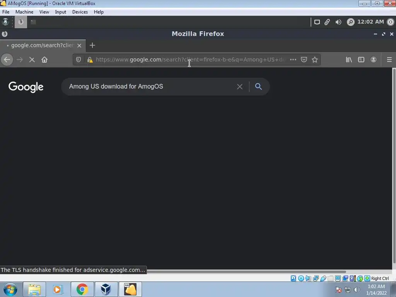Click VirtualBox keyboard capture arrow icon
This screenshot has width=396, height=297.
pyautogui.click(x=367, y=278)
